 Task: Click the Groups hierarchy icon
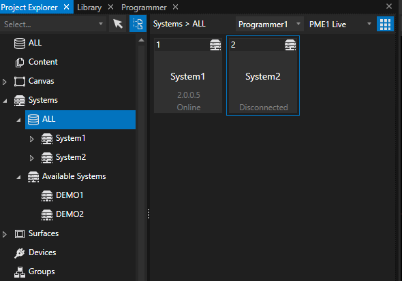click(20, 272)
